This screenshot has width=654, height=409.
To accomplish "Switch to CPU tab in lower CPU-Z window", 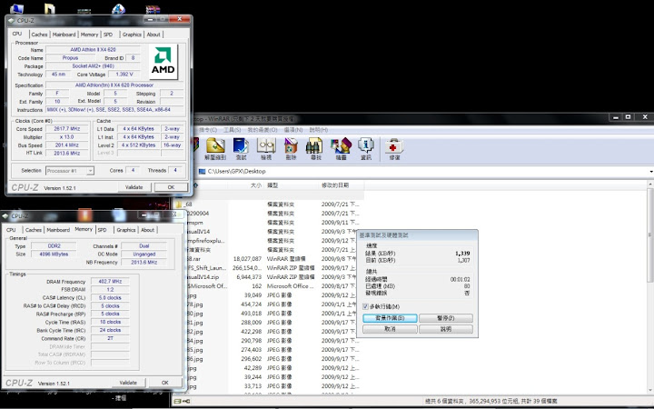I will tap(11, 230).
